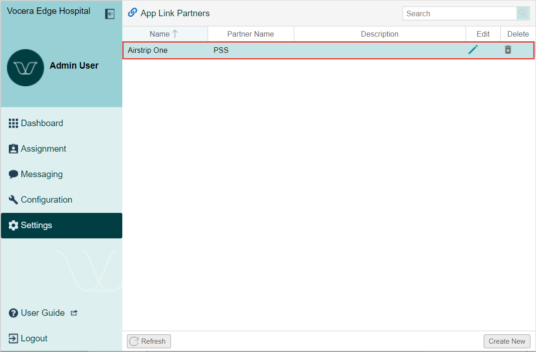Click the Logout door icon

[13, 339]
